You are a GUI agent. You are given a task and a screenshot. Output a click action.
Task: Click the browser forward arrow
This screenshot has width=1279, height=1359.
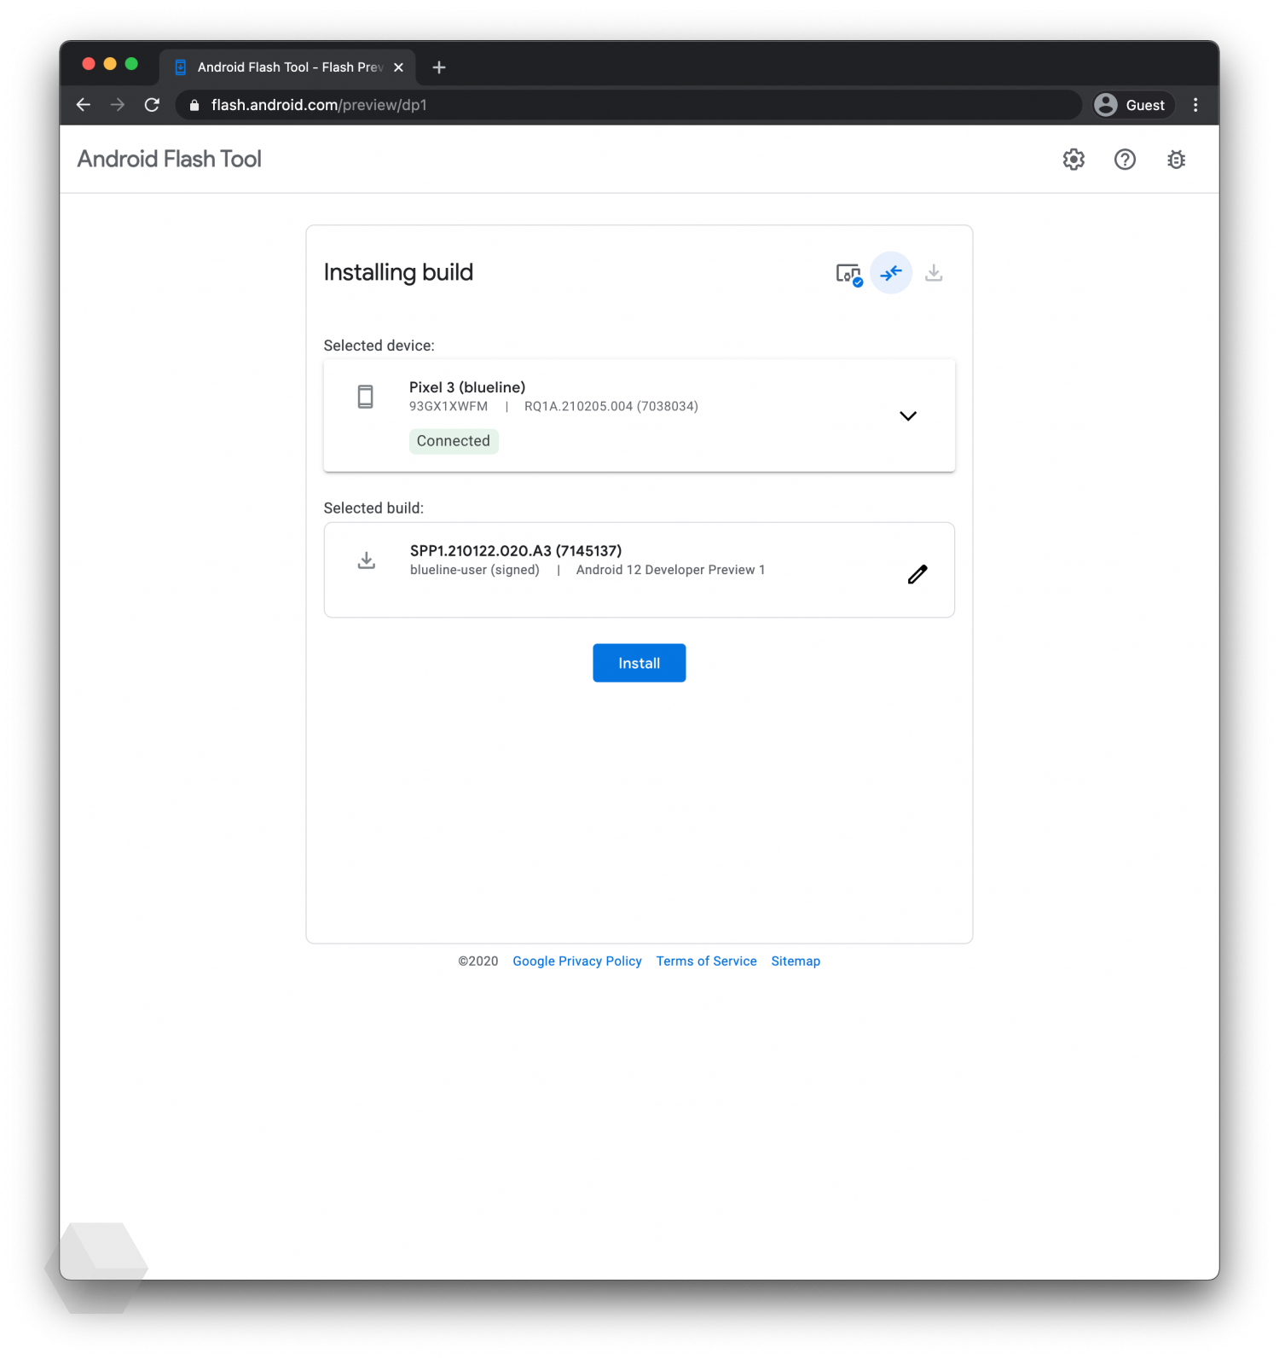[118, 105]
